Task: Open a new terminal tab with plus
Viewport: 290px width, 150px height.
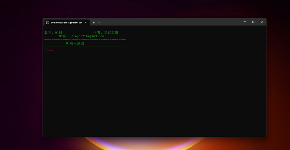Action: (x=93, y=23)
